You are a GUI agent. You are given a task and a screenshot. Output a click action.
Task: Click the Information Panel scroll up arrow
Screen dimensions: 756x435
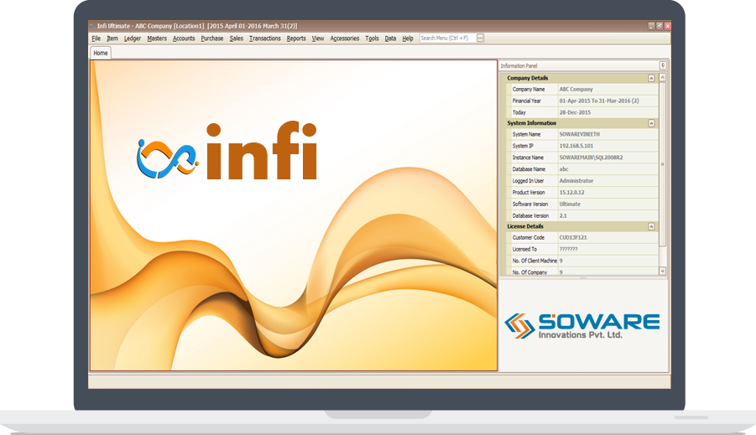click(663, 78)
